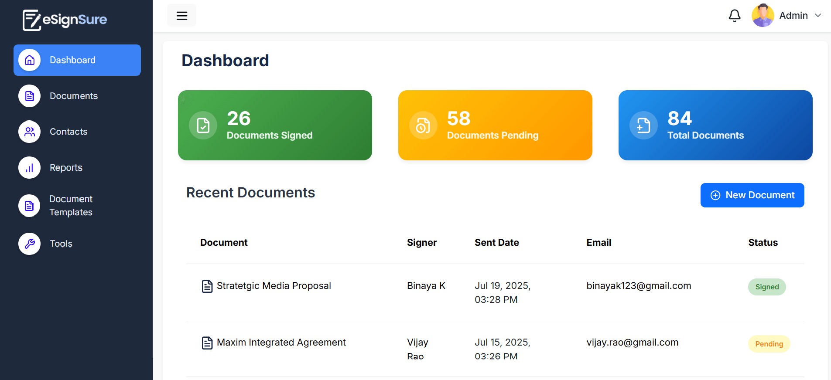Click the Contacts people icon
The height and width of the screenshot is (380, 831).
(x=30, y=132)
